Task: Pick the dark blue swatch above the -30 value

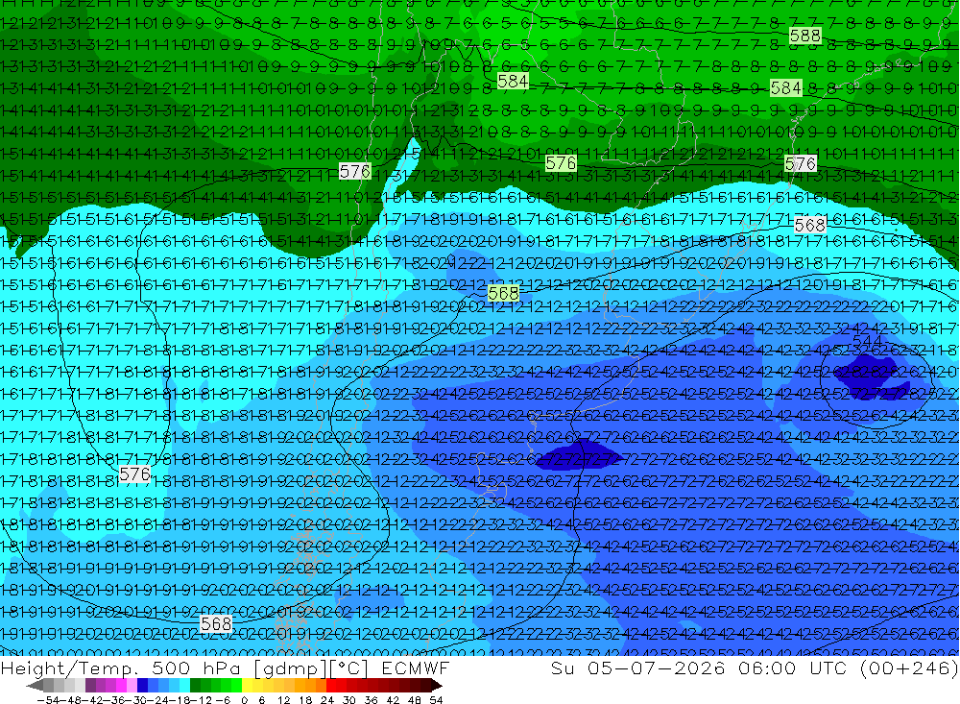Action: tap(143, 685)
